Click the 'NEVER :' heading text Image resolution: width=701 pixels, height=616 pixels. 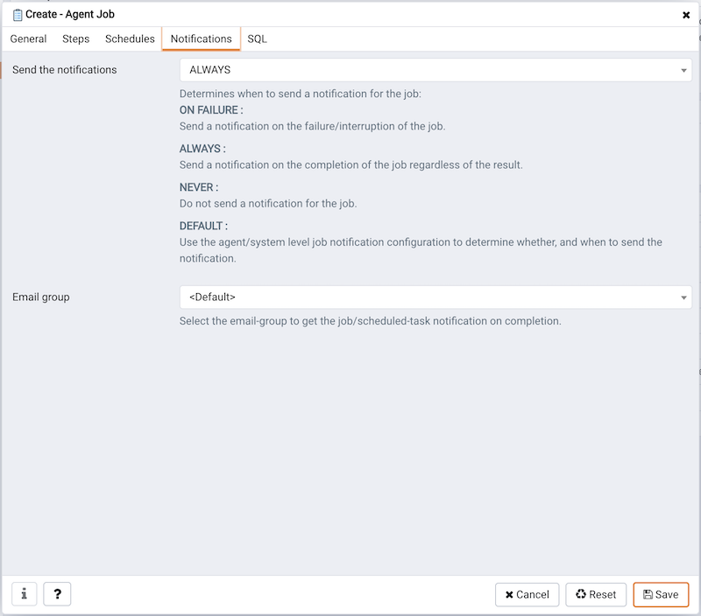point(199,187)
